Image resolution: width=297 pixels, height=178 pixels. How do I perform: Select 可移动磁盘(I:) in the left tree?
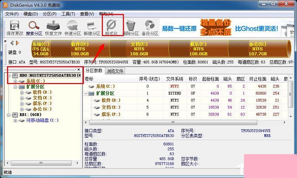[42, 120]
